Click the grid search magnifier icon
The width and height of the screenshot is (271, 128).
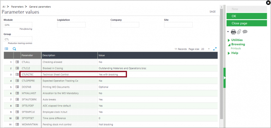[x=14, y=49]
